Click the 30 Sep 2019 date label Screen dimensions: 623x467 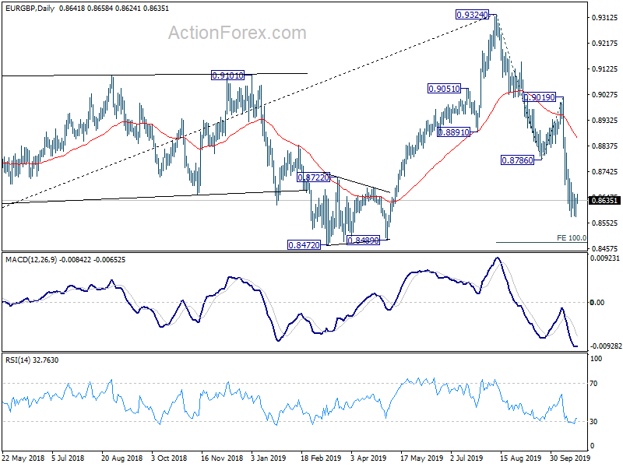coord(570,458)
